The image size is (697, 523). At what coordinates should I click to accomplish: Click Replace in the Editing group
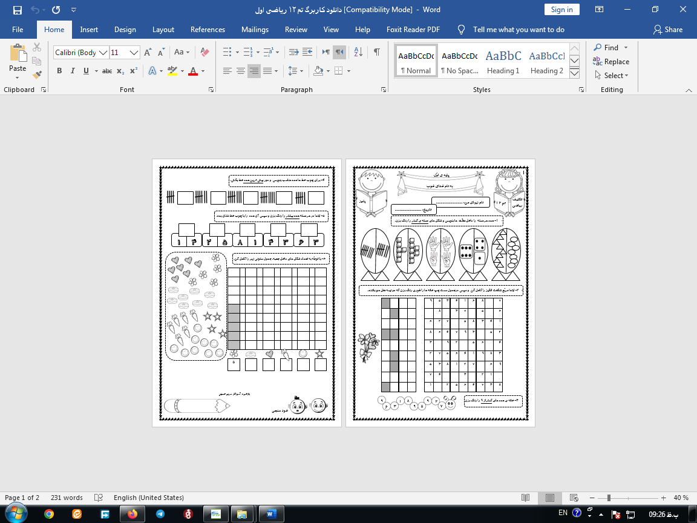point(611,62)
